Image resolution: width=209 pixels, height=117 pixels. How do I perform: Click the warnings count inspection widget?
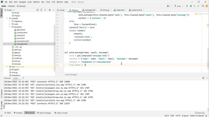point(199,14)
